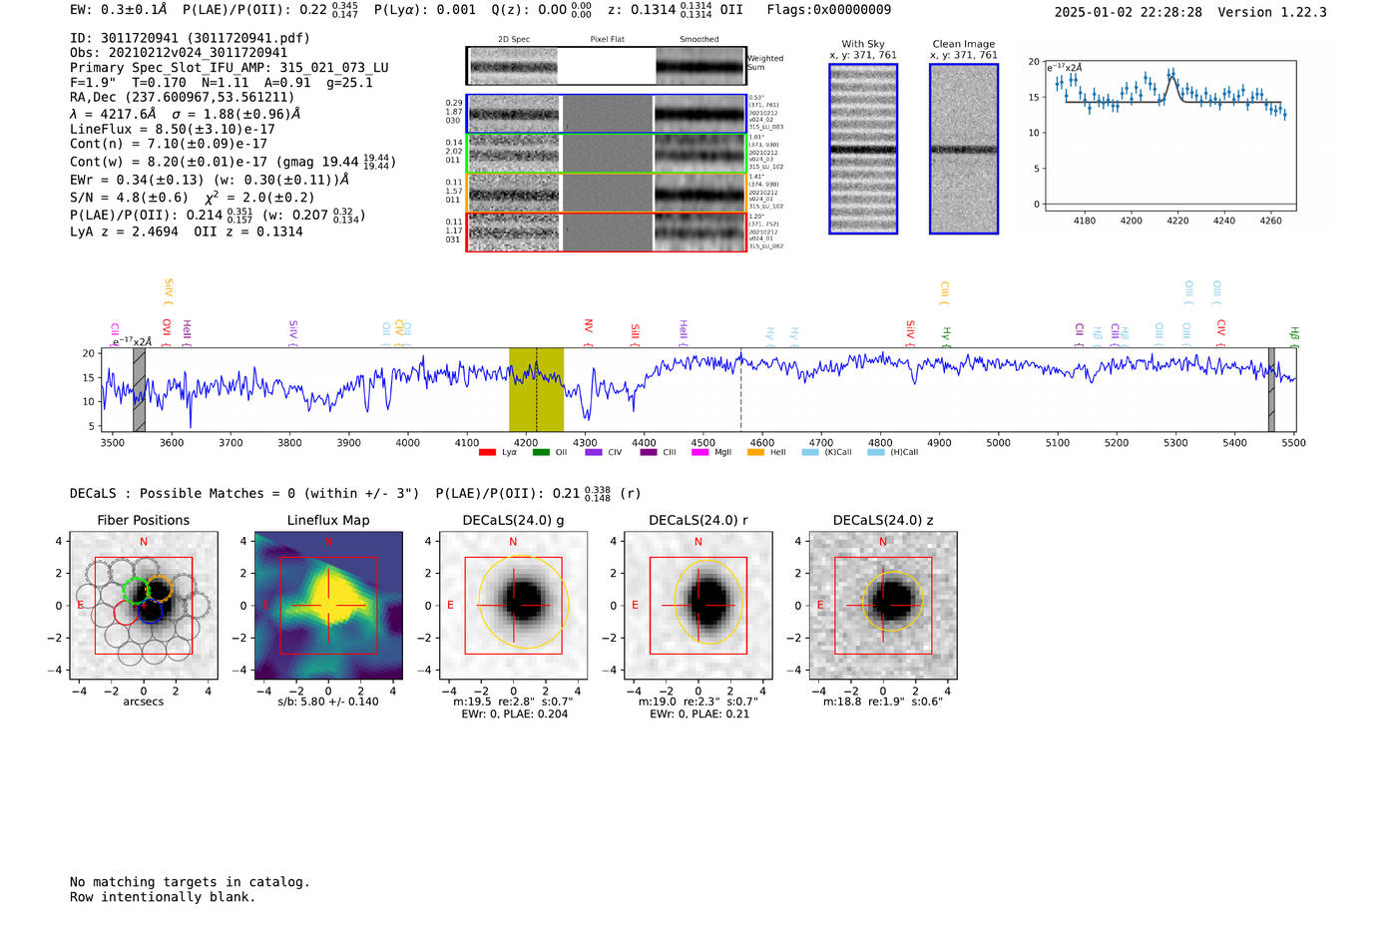Image resolution: width=1397 pixels, height=951 pixels.
Task: Open the DECaLS r-band cutout
Action: point(698,606)
